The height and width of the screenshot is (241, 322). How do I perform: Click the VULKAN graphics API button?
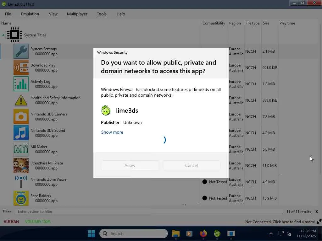tap(11, 222)
